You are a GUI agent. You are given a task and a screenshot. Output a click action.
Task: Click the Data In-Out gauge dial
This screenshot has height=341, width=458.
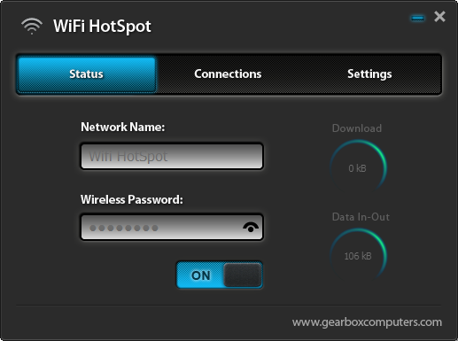[x=358, y=254]
